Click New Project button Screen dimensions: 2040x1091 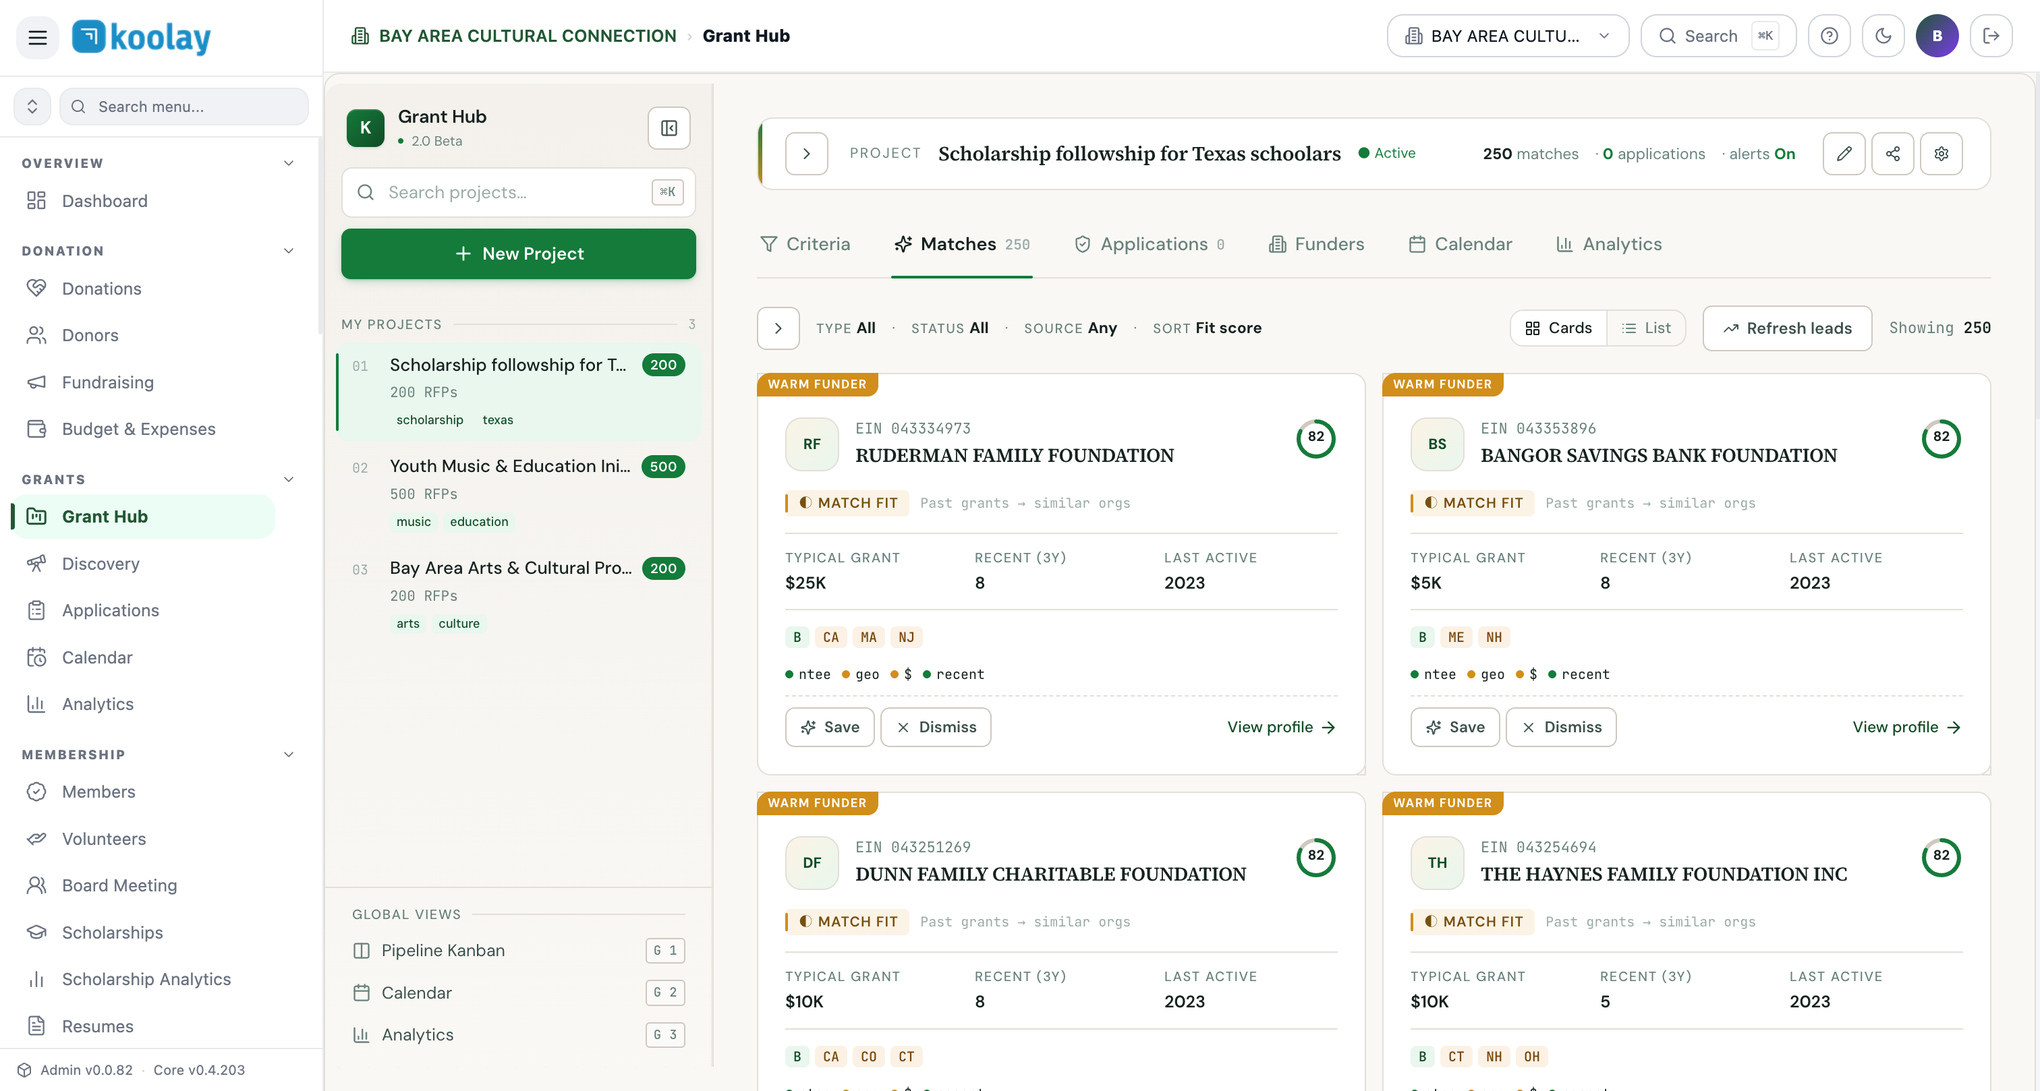(518, 254)
